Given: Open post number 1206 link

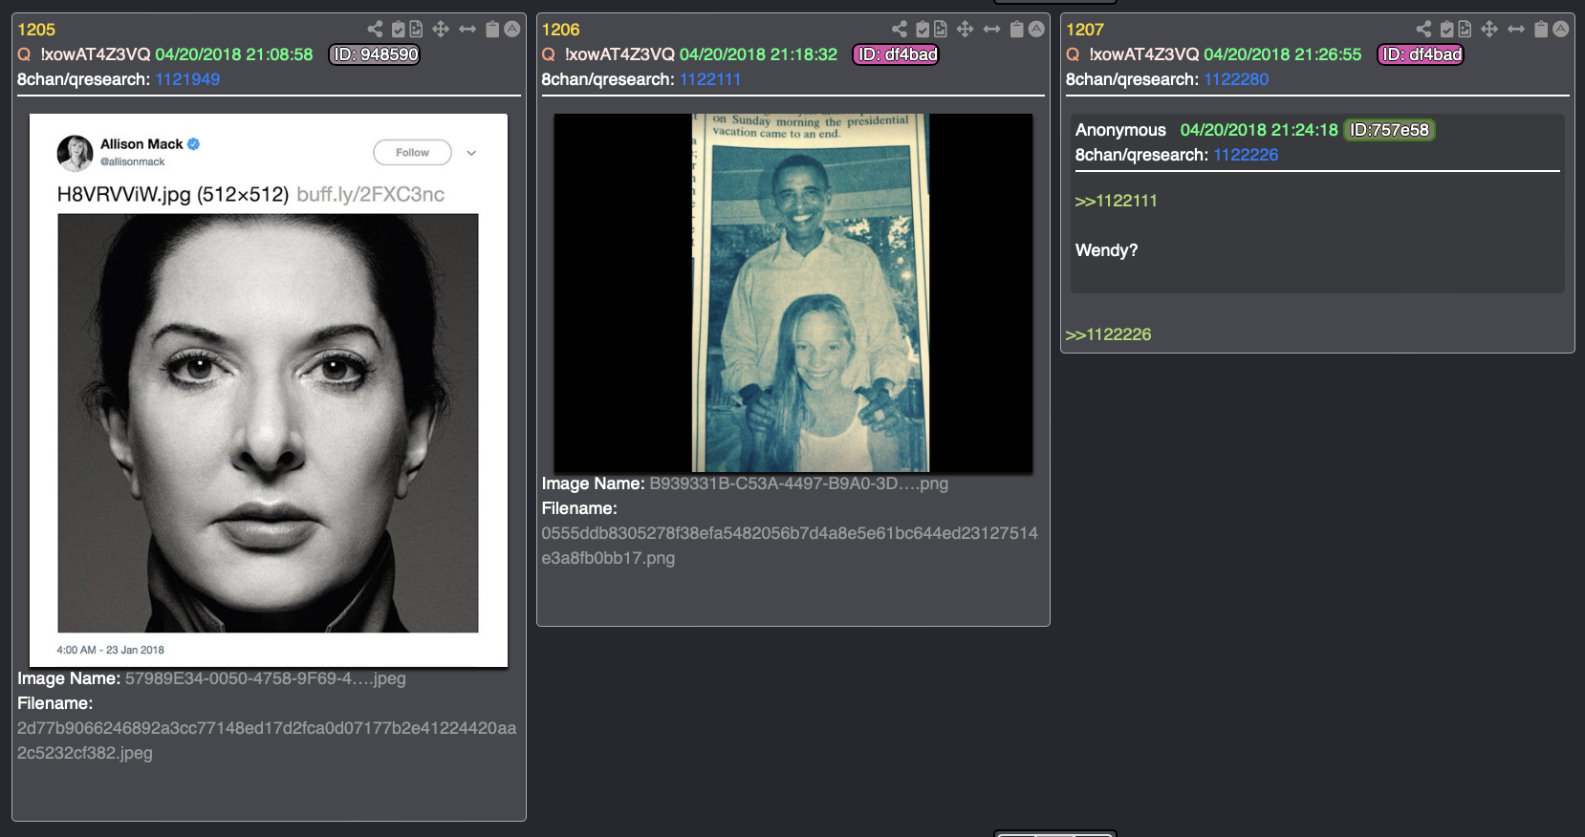Looking at the screenshot, I should coord(561,30).
